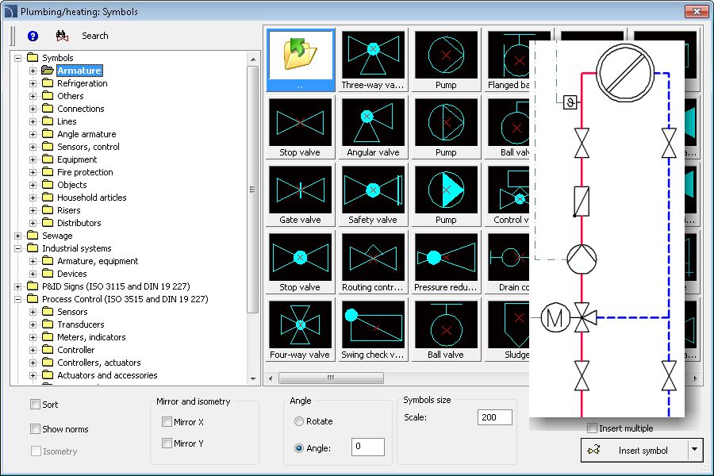
Task: Select the Connections tree folder
Action: point(81,109)
